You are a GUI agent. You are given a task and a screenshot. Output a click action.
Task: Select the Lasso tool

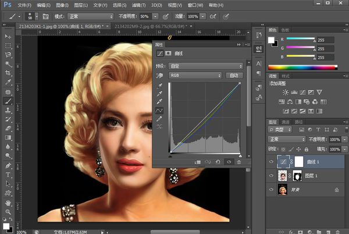tap(8, 54)
